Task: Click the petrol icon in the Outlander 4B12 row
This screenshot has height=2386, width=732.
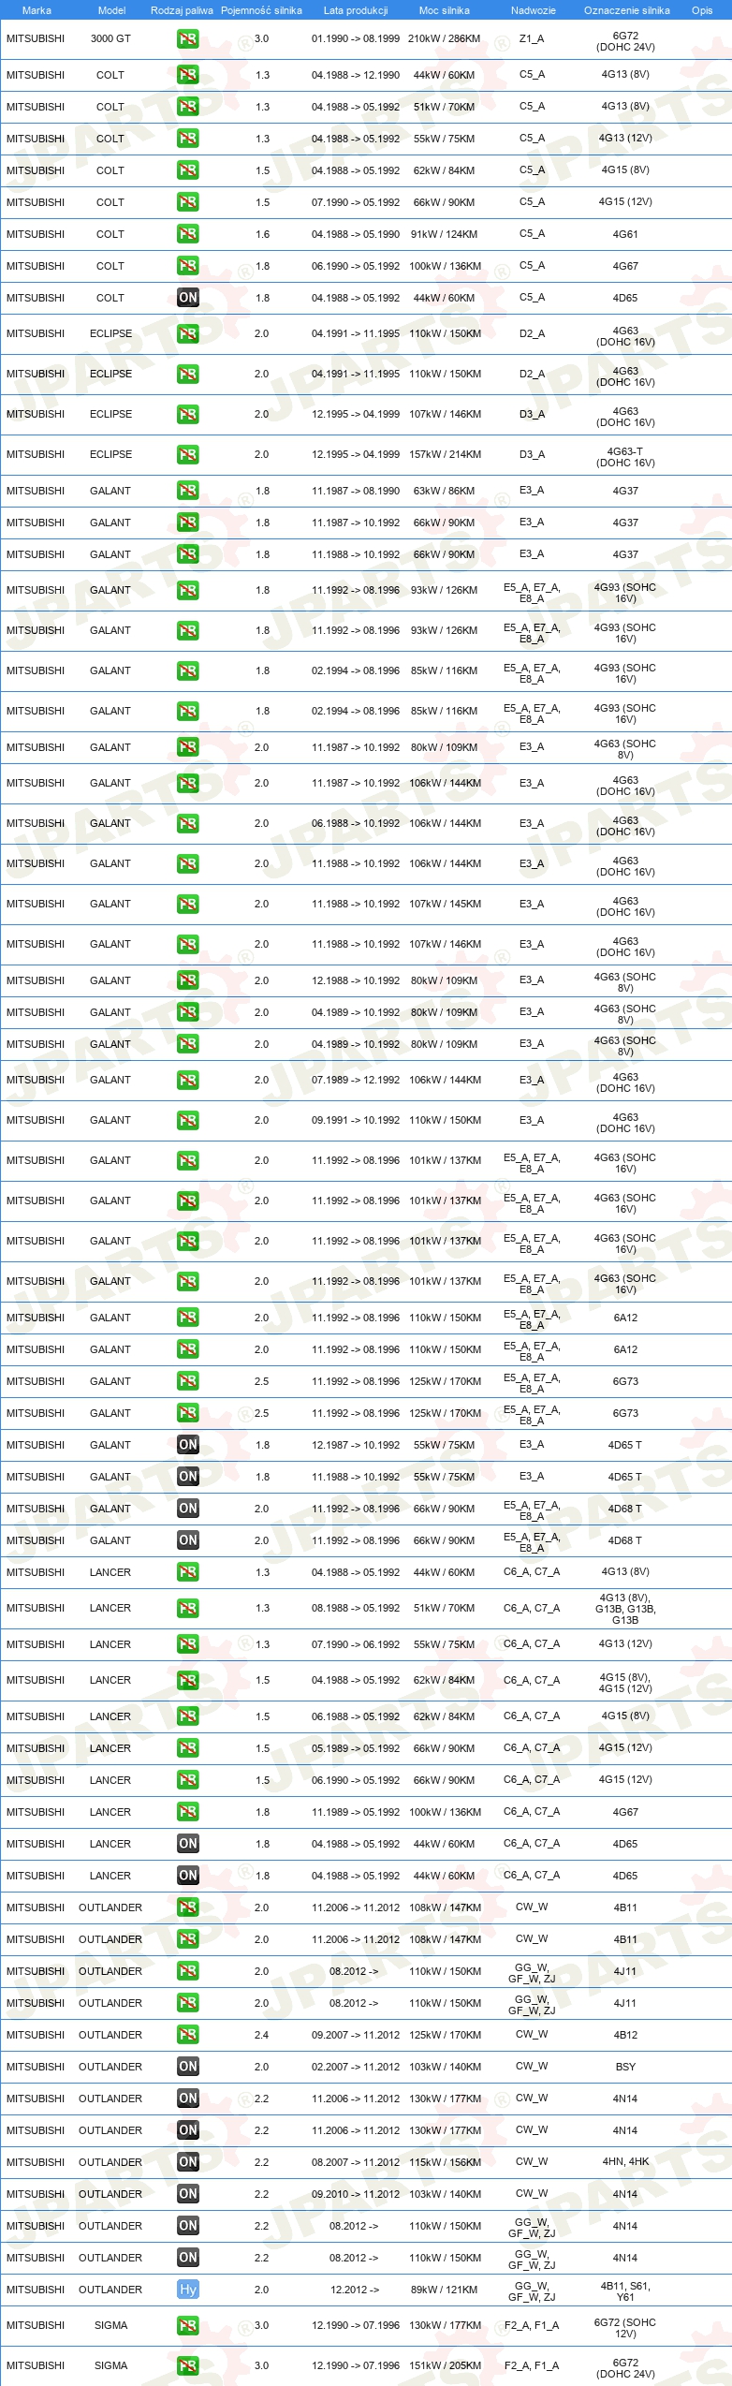Action: [187, 2034]
